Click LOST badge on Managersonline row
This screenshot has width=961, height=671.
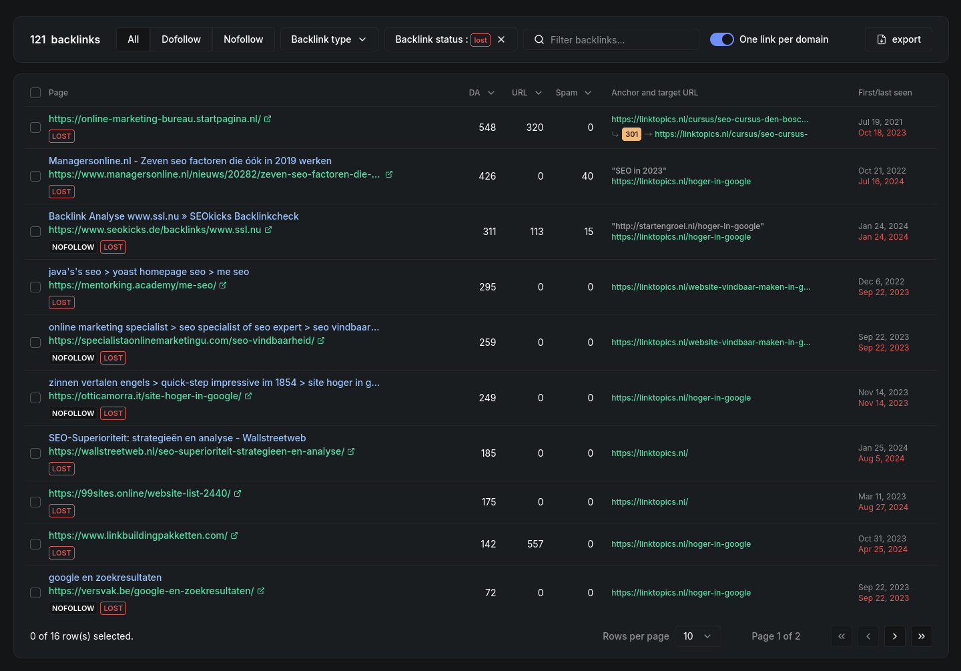[61, 192]
